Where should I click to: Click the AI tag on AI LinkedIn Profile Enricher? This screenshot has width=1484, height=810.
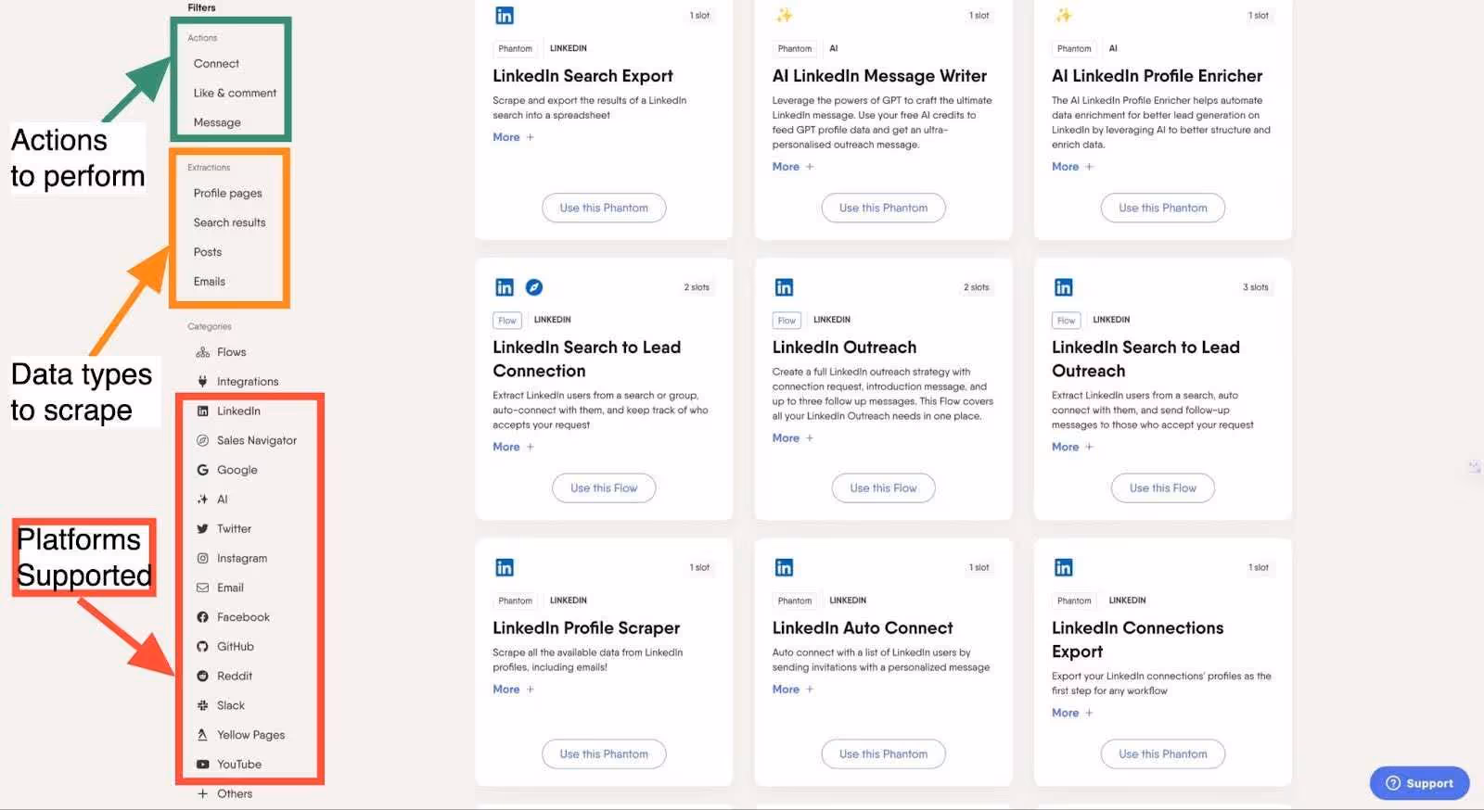coord(1113,48)
